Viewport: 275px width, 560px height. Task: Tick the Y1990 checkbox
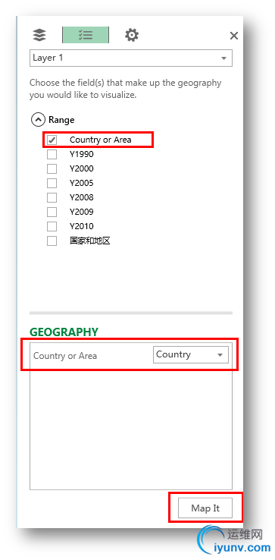52,154
